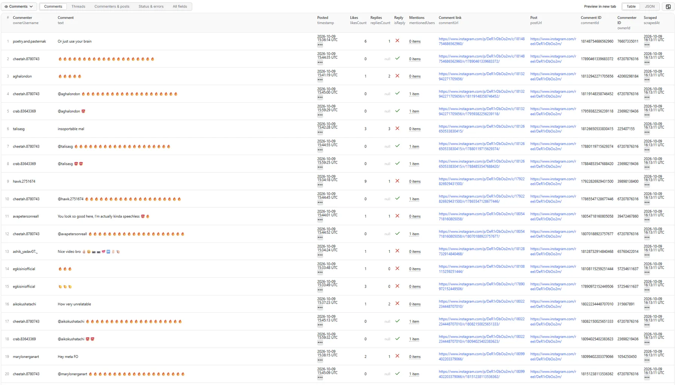Toggle to JSON view
The image size is (678, 385).
pos(649,6)
